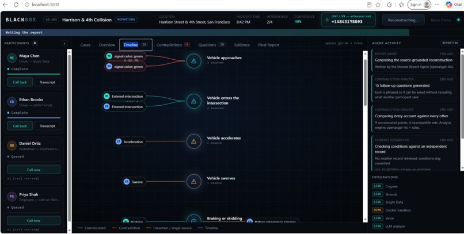Switch to the Questions tab
The image size is (464, 234).
pos(212,45)
